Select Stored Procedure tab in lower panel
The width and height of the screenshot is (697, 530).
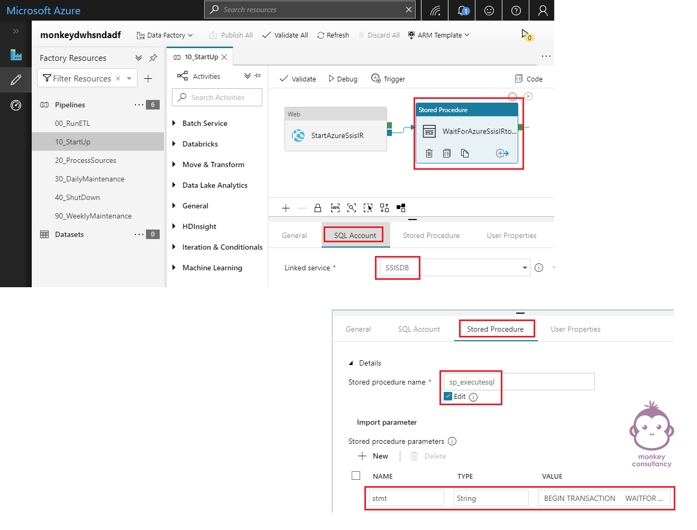(x=495, y=329)
